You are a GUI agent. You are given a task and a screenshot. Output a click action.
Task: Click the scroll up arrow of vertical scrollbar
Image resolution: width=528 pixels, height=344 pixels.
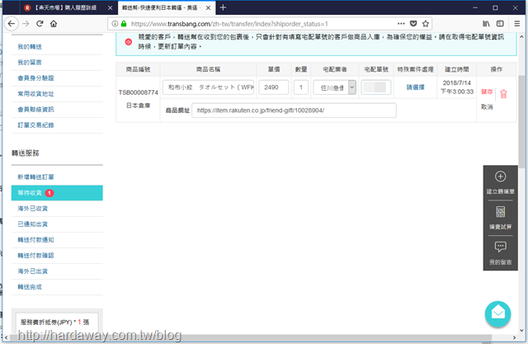click(x=521, y=36)
